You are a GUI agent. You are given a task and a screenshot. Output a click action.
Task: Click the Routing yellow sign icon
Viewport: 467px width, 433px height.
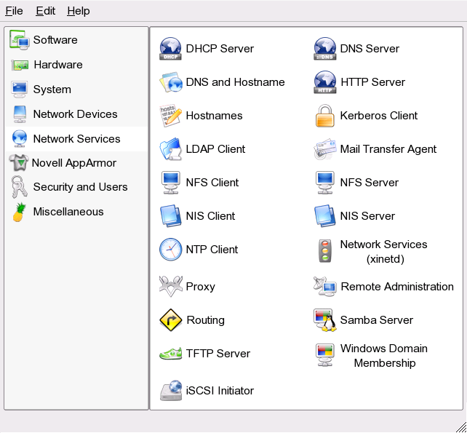pyautogui.click(x=170, y=320)
